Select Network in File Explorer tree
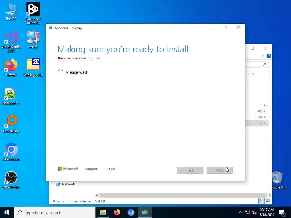291x218 pixels. [65, 184]
